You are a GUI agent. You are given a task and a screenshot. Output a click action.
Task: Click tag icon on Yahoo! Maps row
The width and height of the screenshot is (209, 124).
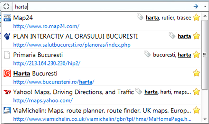[x=138, y=91]
